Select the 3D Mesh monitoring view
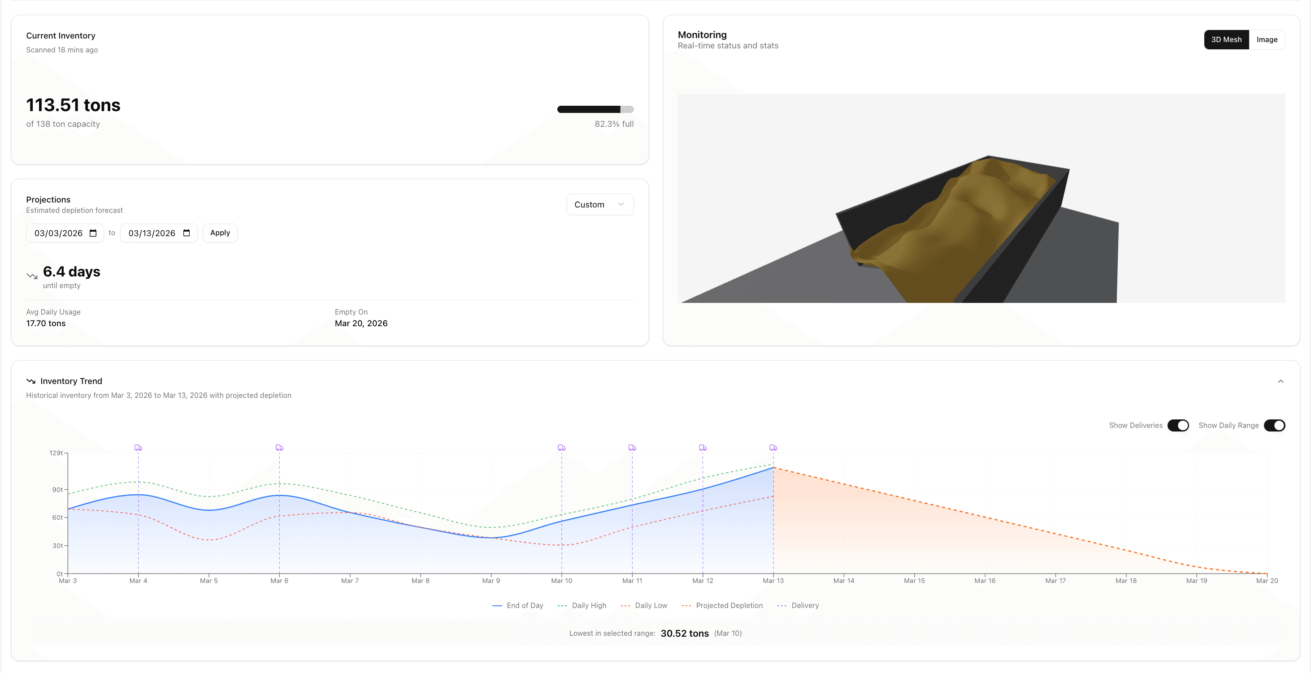Image resolution: width=1311 pixels, height=673 pixels. point(1226,39)
